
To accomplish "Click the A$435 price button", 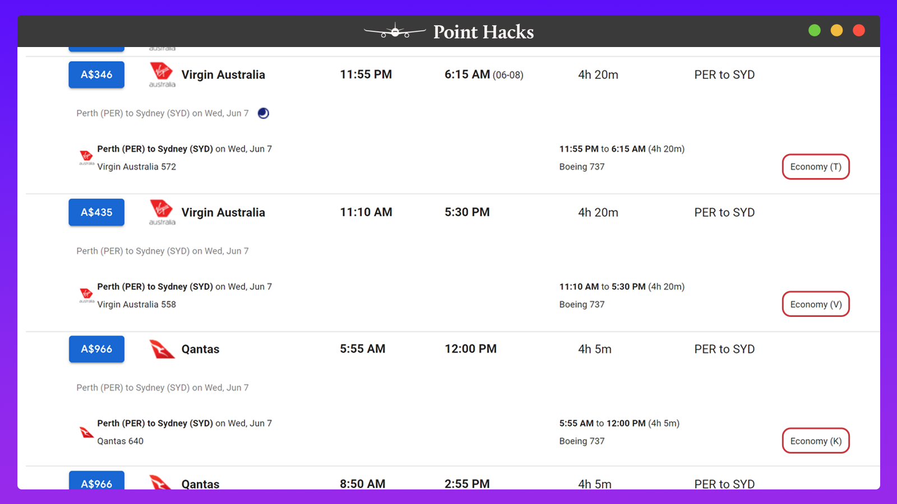I will (x=96, y=212).
